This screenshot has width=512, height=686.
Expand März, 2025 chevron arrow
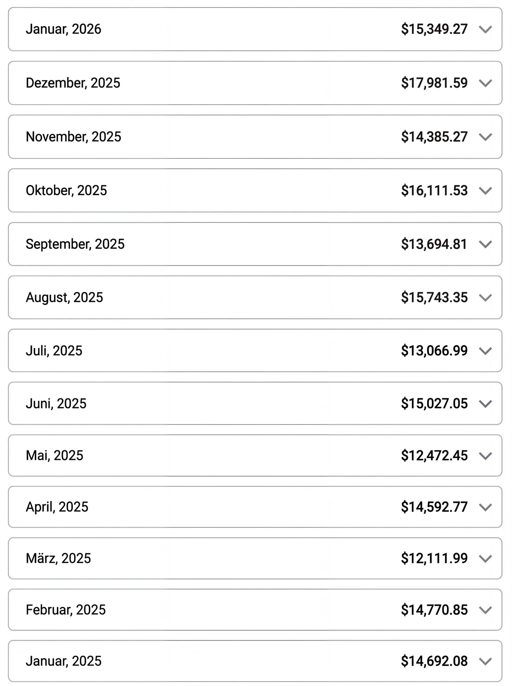(x=485, y=559)
